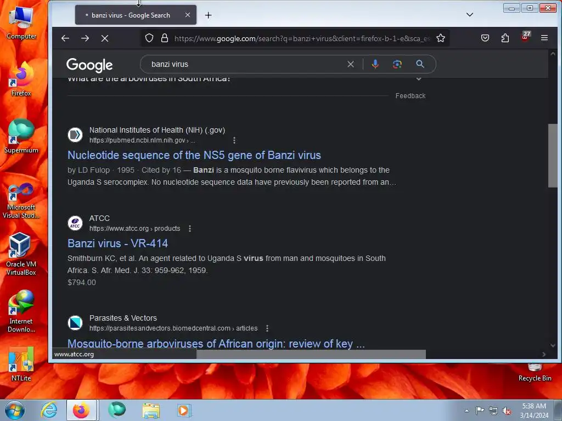
Task: Open the Action Center flag icon
Action: click(x=480, y=411)
